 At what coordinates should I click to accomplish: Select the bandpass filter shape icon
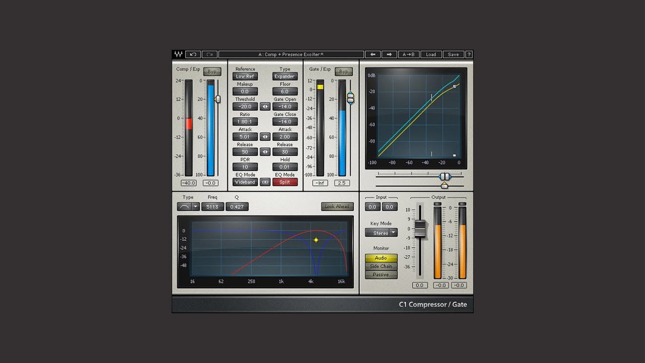pyautogui.click(x=185, y=206)
